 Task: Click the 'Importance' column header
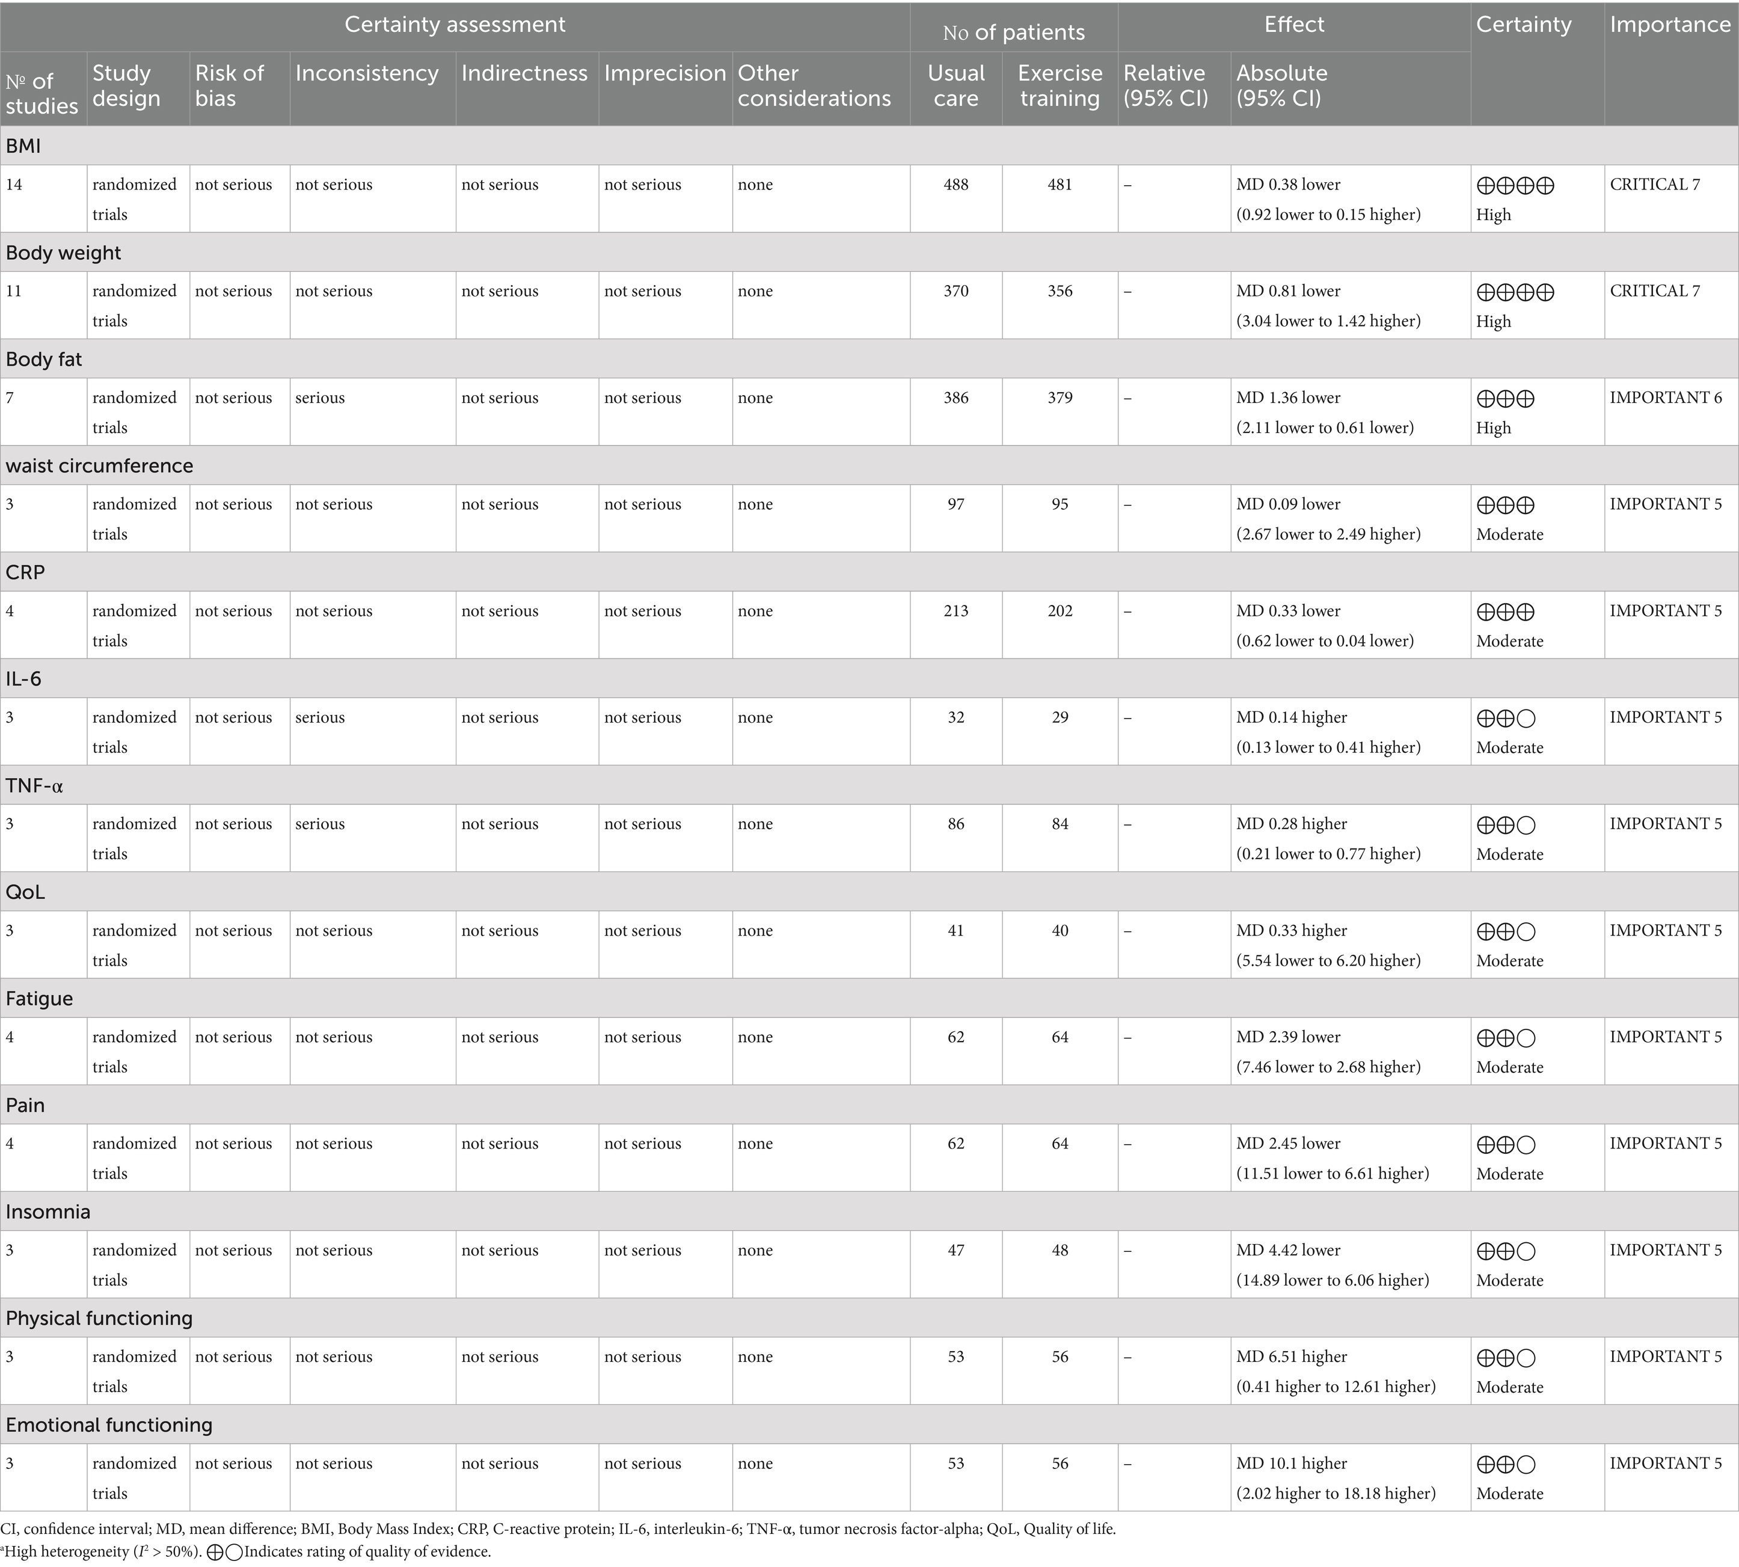point(1670,25)
